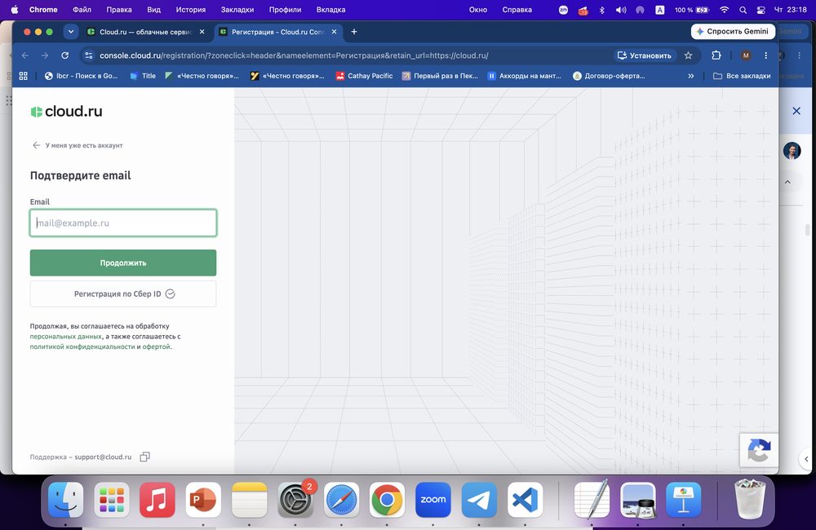Show hidden bookmarks with the » chevron

(x=690, y=76)
